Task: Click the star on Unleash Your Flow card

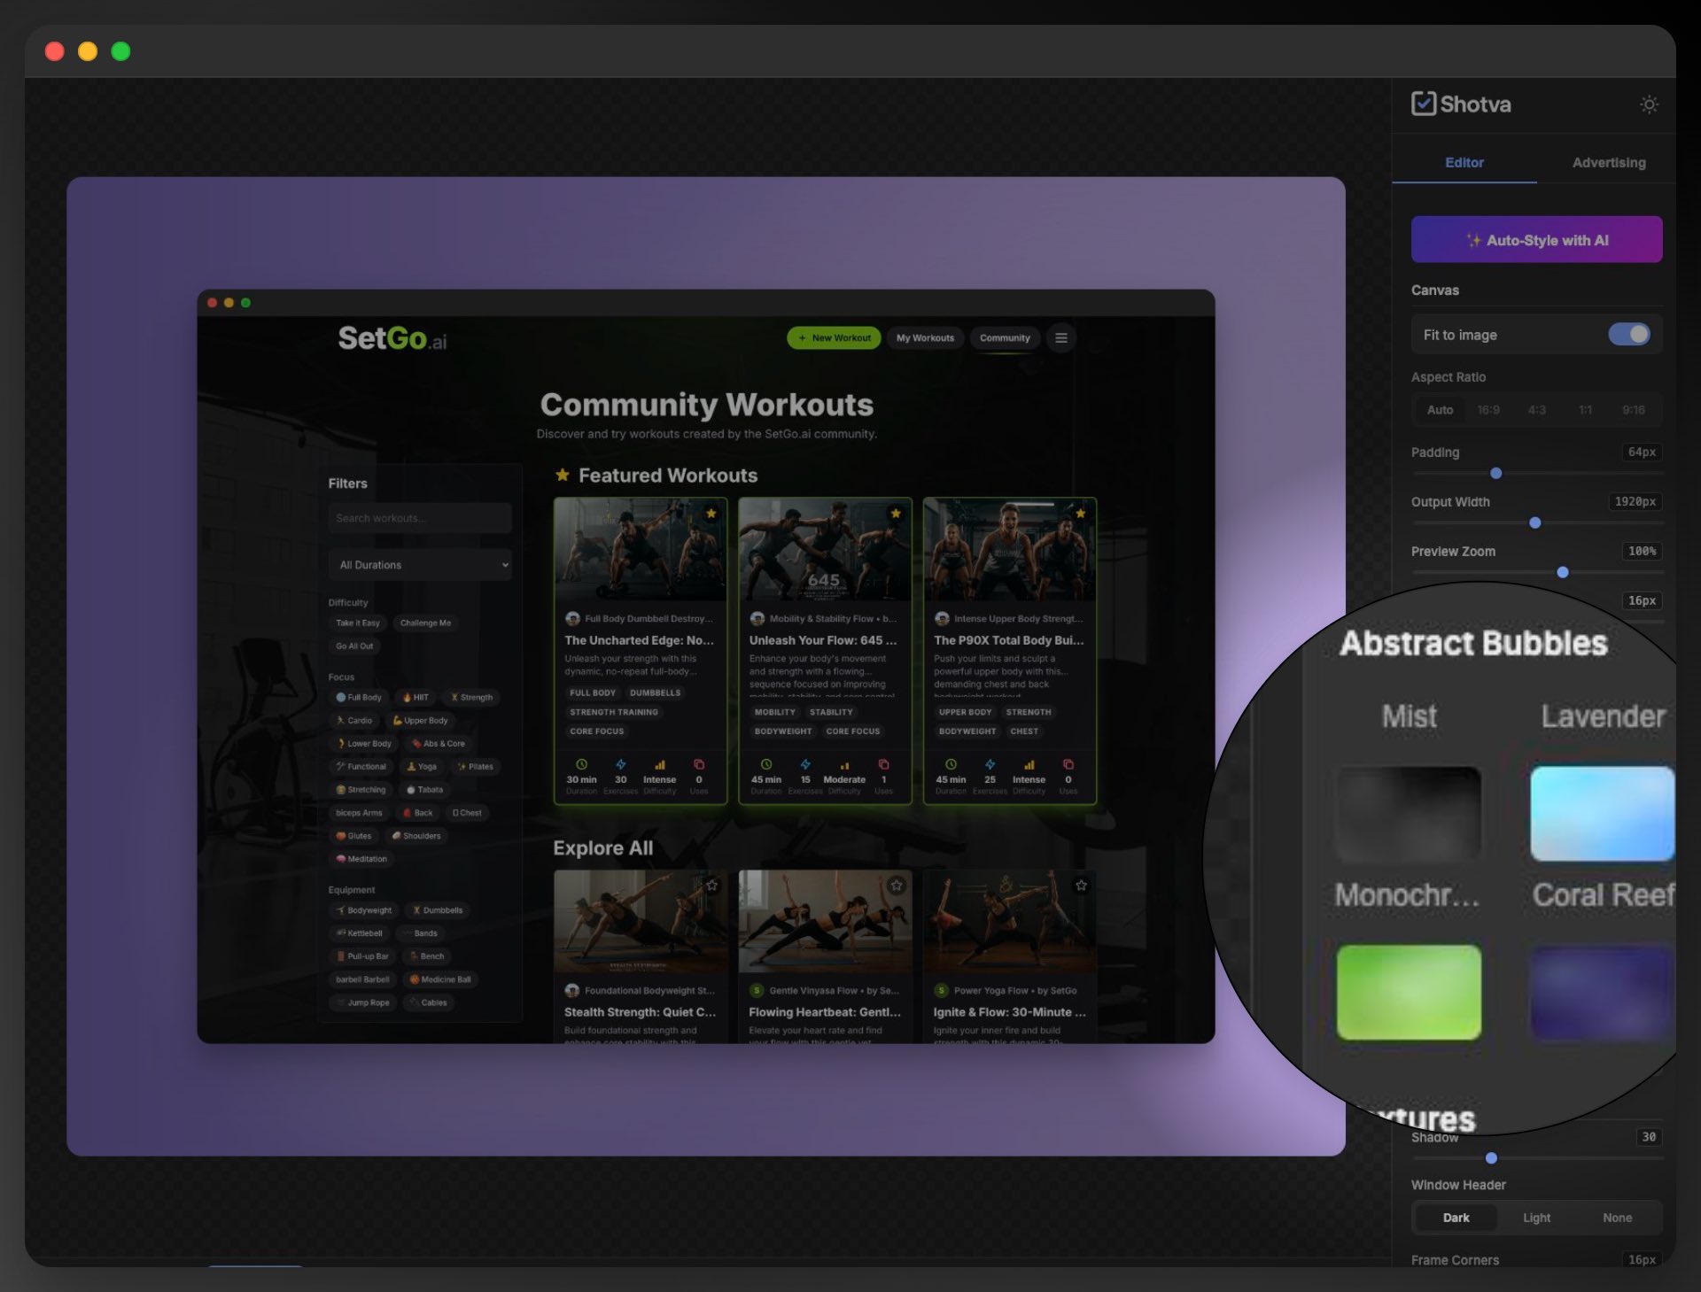Action: tap(896, 514)
